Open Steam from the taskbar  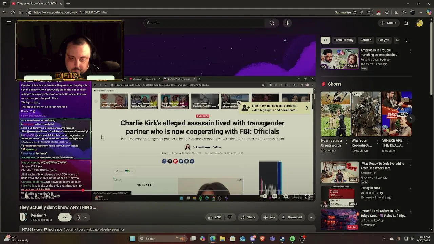(282, 239)
